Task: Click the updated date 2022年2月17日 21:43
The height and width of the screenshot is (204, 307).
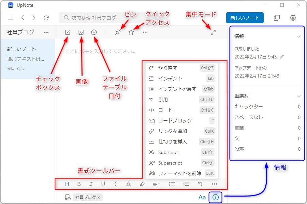Action: (x=257, y=76)
